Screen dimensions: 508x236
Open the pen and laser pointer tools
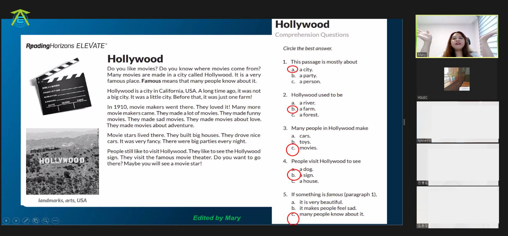(26, 220)
